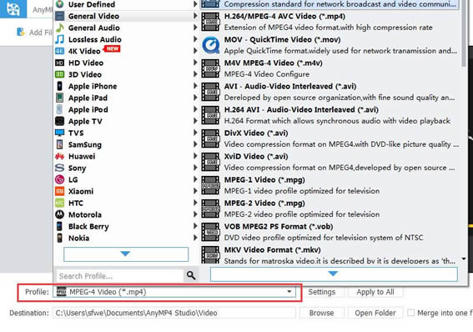Open the Settings button

coord(321,292)
